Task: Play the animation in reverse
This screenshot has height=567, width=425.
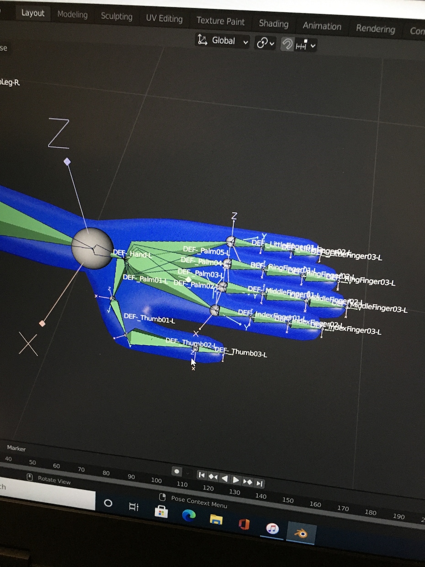Action: (x=224, y=478)
